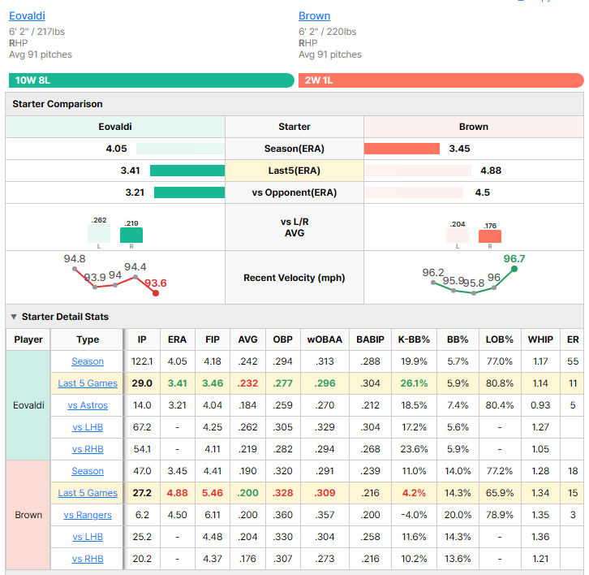589x575 pixels.
Task: Open Eovaldi player profile link
Action: point(27,15)
